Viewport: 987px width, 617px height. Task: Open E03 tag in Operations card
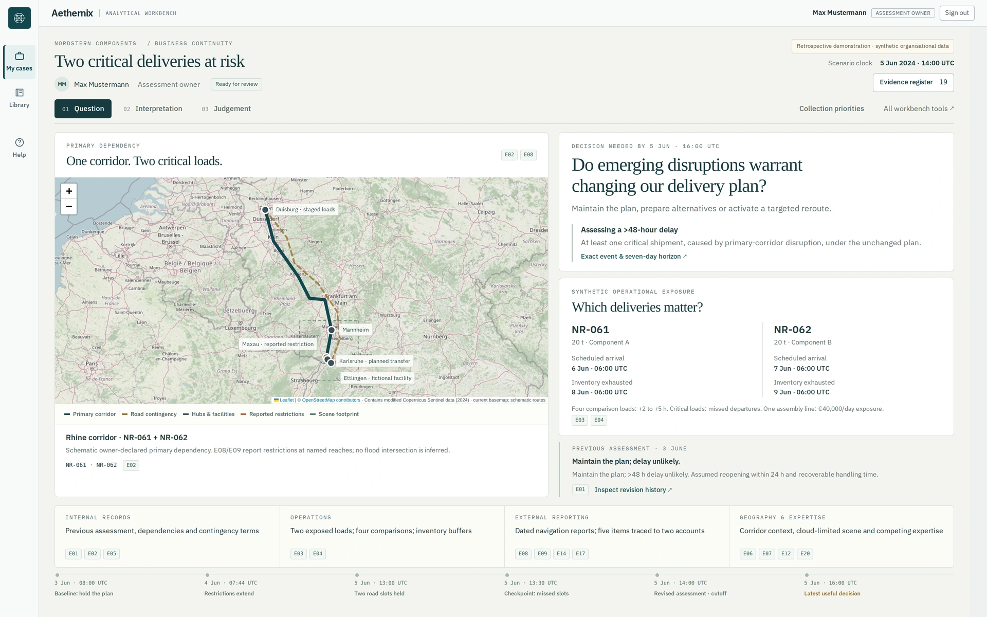click(x=299, y=554)
